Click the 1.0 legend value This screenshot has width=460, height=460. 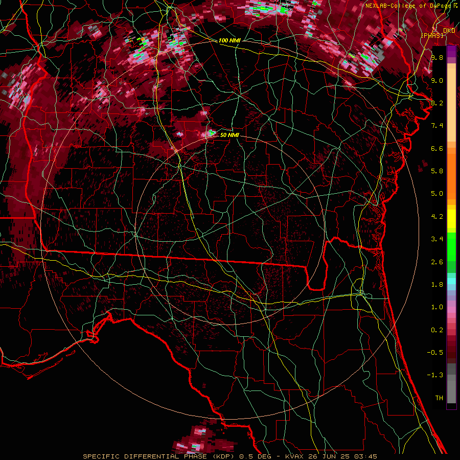click(437, 307)
